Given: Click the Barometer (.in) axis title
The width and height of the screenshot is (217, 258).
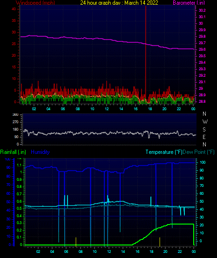Looking at the screenshot, I should 189,3.
